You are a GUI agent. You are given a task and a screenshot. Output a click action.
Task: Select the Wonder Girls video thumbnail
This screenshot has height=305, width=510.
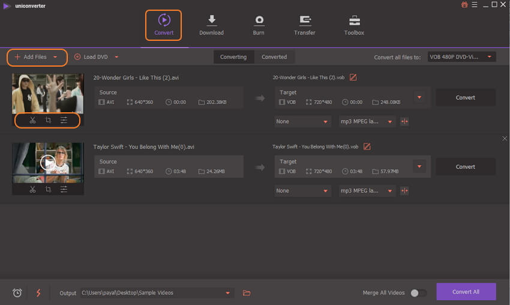pos(48,94)
